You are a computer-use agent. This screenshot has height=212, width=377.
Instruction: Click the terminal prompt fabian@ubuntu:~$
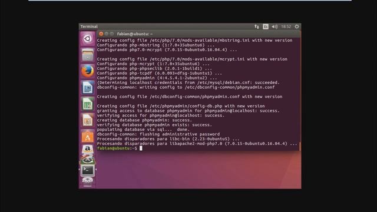tap(117, 148)
